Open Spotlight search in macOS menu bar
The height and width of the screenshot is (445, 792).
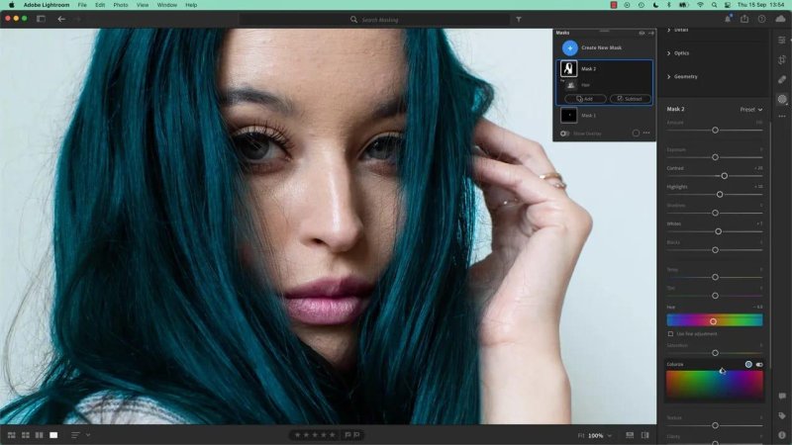[x=714, y=5]
